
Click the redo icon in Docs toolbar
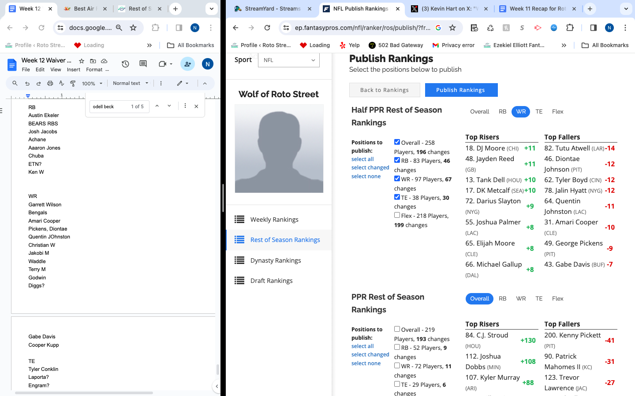[38, 83]
